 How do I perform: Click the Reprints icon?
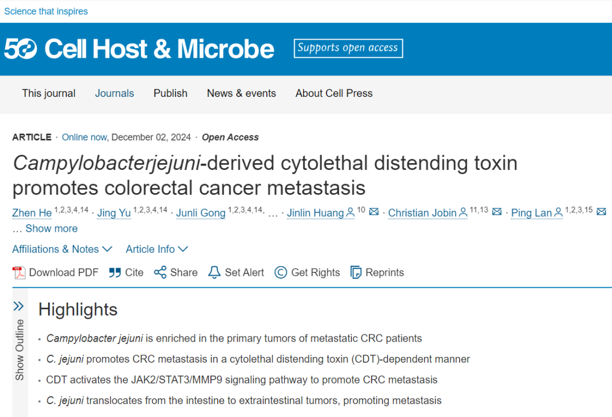pyautogui.click(x=355, y=273)
